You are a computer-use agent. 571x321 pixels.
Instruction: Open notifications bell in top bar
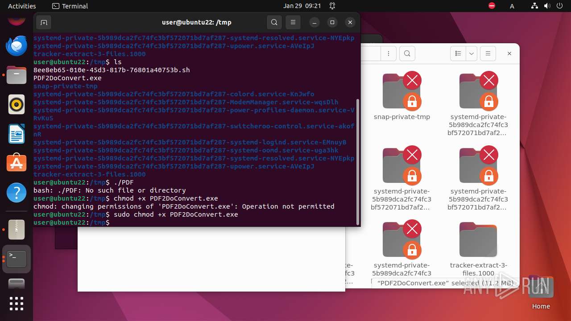tap(332, 6)
